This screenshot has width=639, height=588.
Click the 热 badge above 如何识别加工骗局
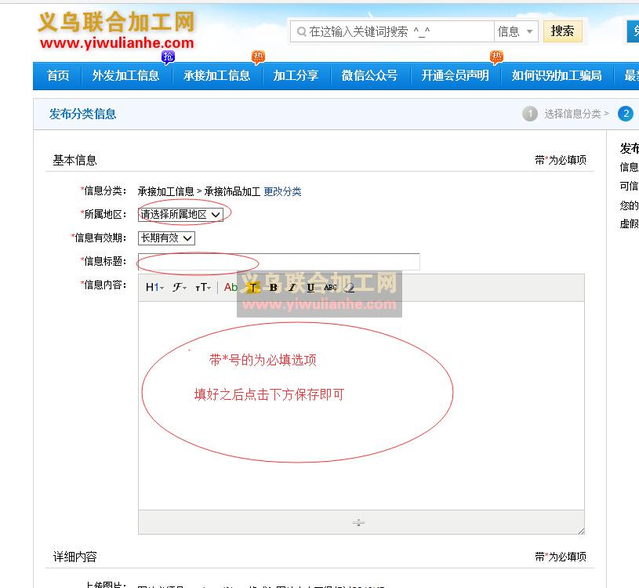click(496, 56)
